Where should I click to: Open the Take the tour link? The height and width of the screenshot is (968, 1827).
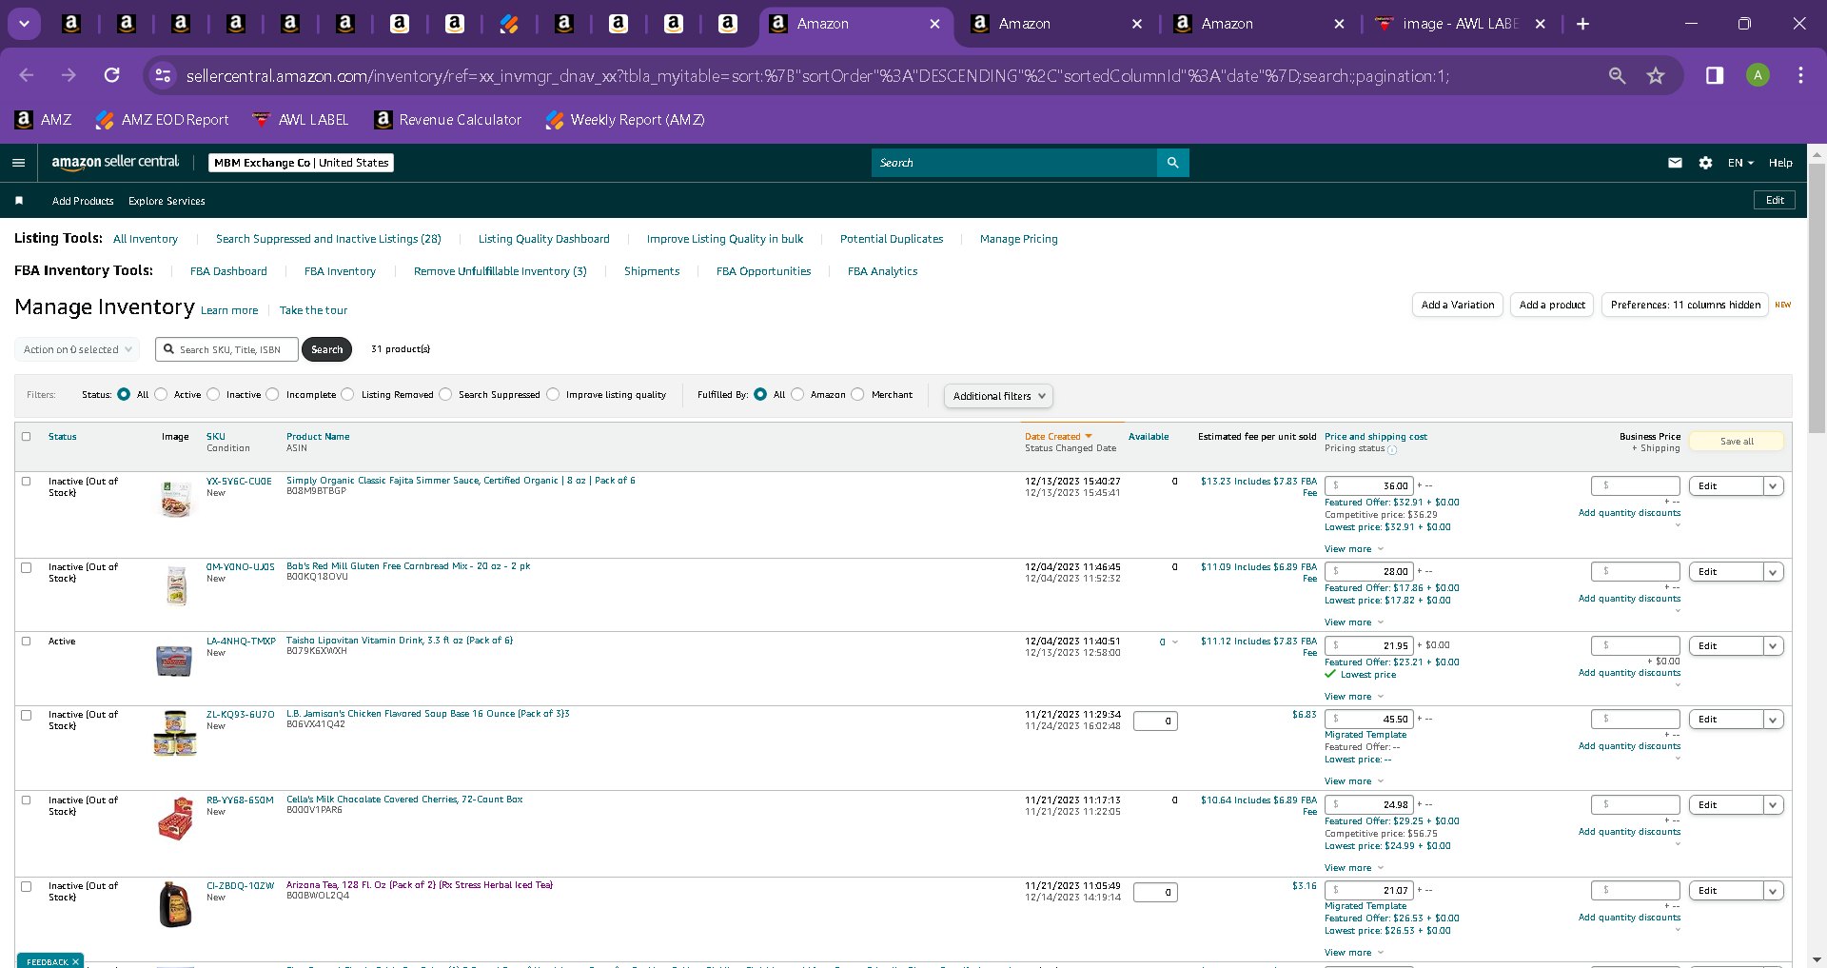313,310
